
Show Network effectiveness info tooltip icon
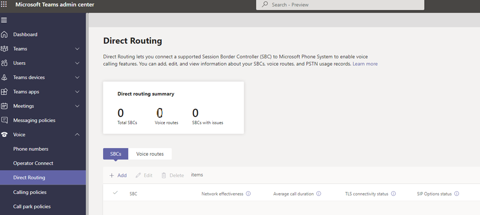pos(248,194)
